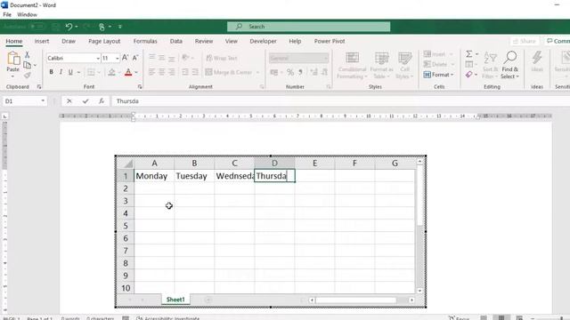Apply percent style to the cell
The height and width of the screenshot is (320, 570).
click(290, 72)
